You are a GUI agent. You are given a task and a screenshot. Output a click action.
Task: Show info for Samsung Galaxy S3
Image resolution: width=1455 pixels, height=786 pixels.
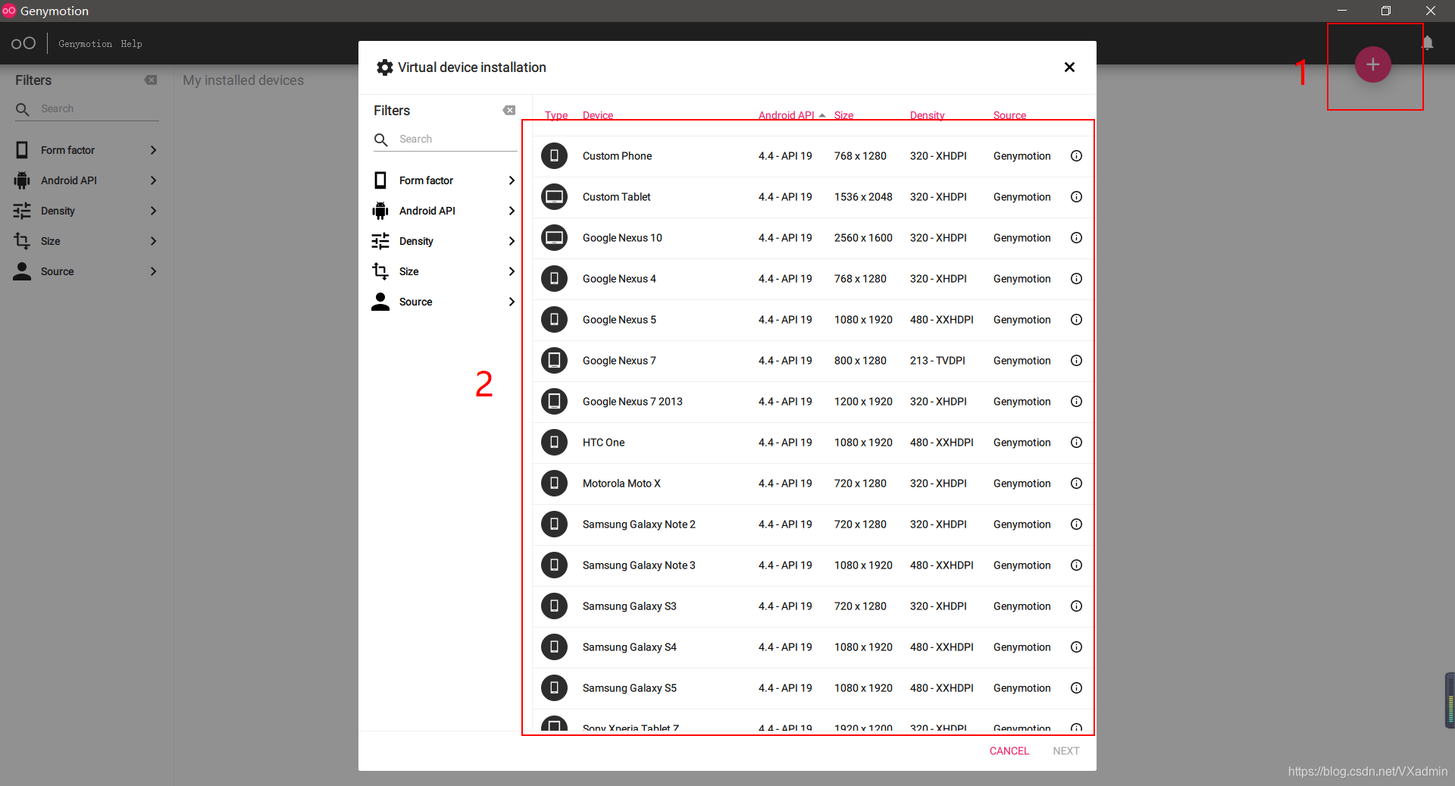point(1076,606)
